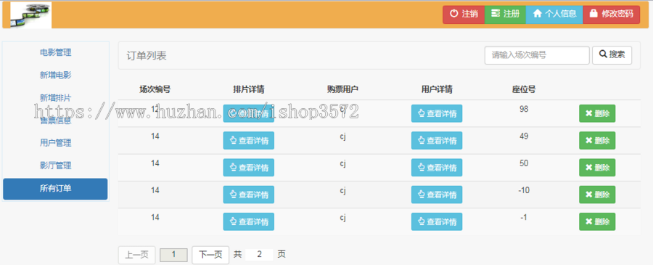Image resolution: width=653 pixels, height=265 pixels.
Task: View 用户详情 for seat 98 row
Action: (x=437, y=113)
